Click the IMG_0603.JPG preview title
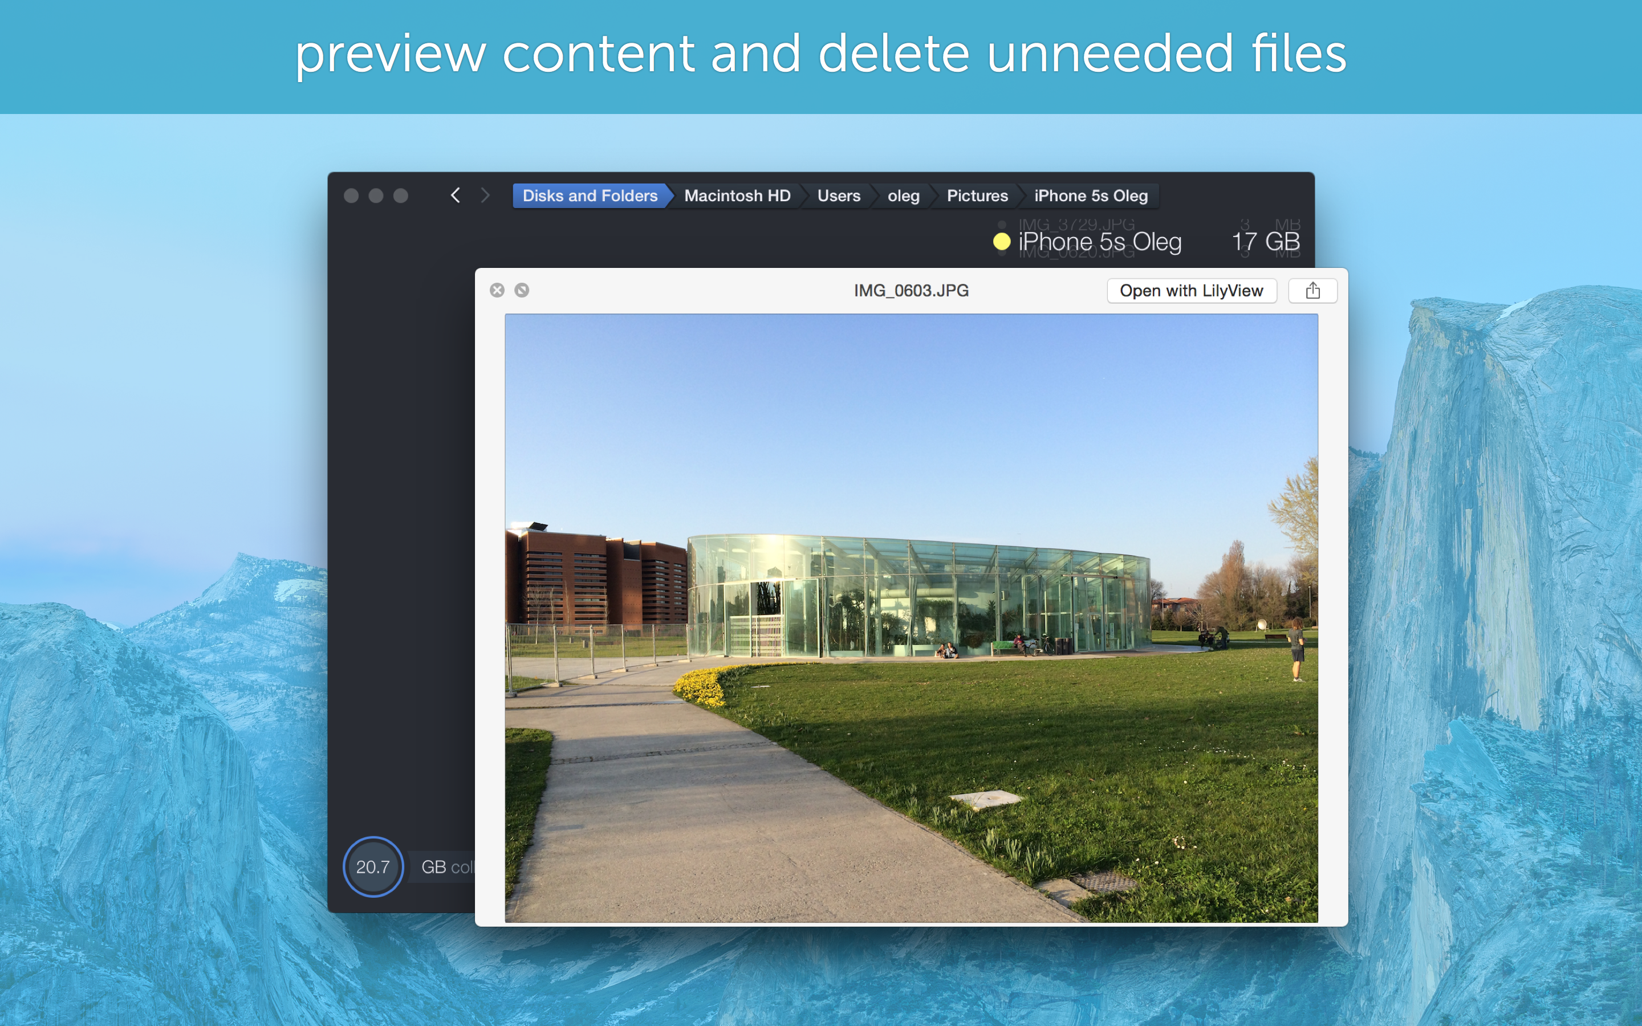This screenshot has width=1642, height=1026. coord(911,291)
